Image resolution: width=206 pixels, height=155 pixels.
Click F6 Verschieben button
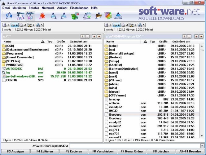103,152
